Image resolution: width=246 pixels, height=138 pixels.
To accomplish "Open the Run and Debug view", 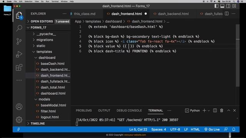I will tap(19, 54).
